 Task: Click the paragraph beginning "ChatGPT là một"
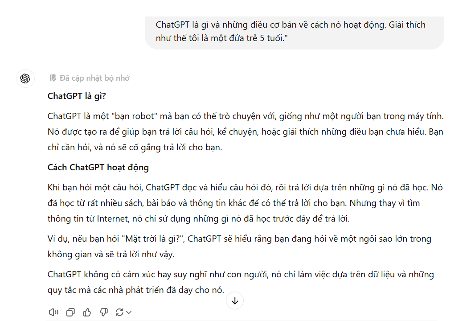coord(246,132)
